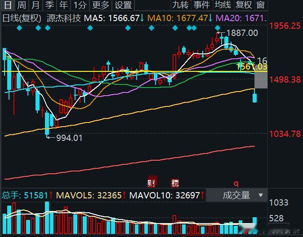Click the 日线(复权) chart label
303x237 pixels.
coord(22,18)
